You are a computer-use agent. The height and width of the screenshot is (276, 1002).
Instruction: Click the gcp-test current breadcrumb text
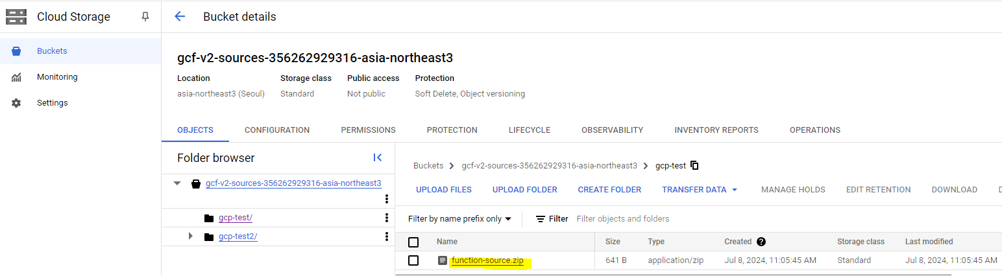pos(670,166)
